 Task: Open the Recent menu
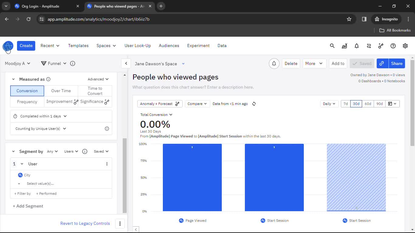point(50,46)
